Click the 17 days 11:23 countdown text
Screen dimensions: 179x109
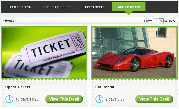click(x=27, y=99)
